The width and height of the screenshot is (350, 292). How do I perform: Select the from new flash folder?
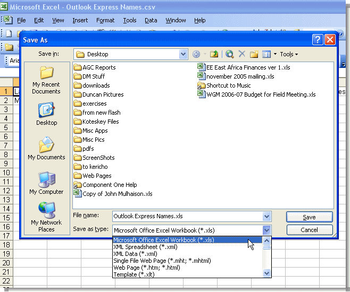click(97, 113)
